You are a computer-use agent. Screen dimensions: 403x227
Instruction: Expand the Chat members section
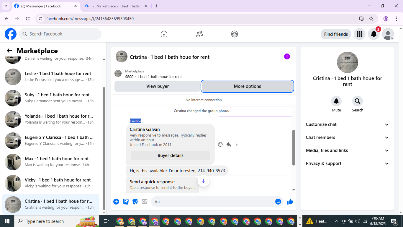(x=348, y=137)
